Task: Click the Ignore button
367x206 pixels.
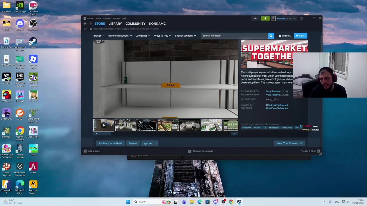Action: pos(148,143)
